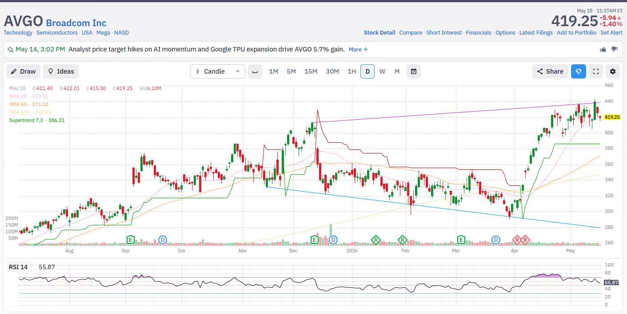The height and width of the screenshot is (314, 627).
Task: Click the Share button
Action: point(550,71)
